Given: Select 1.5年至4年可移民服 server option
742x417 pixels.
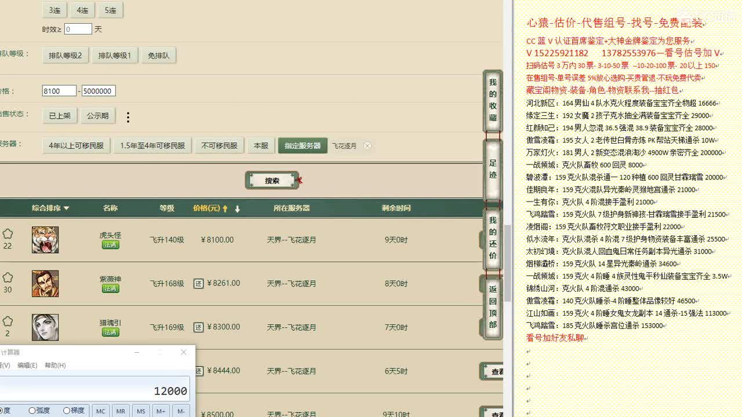Looking at the screenshot, I should (152, 146).
